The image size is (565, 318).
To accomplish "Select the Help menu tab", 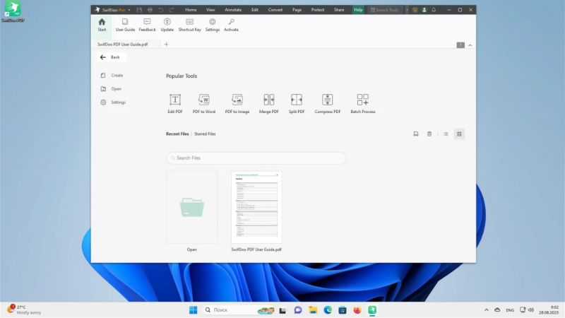I will 358,10.
